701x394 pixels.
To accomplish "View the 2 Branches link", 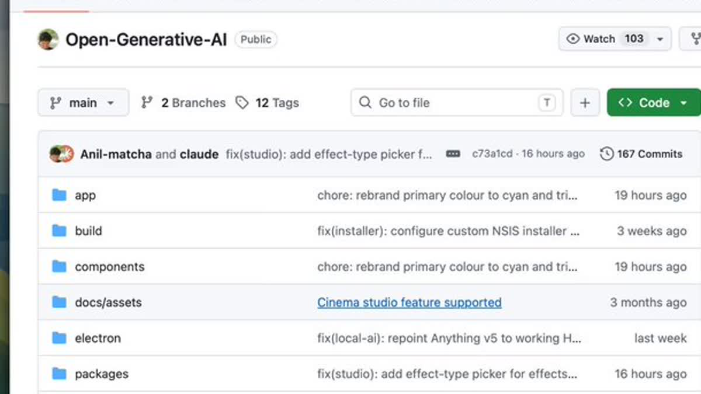I will tap(183, 103).
